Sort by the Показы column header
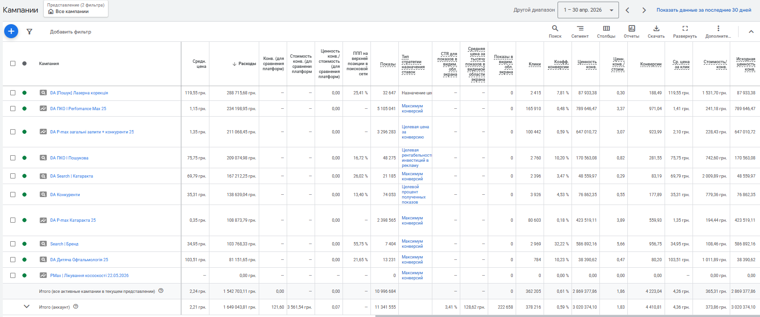 click(x=388, y=64)
